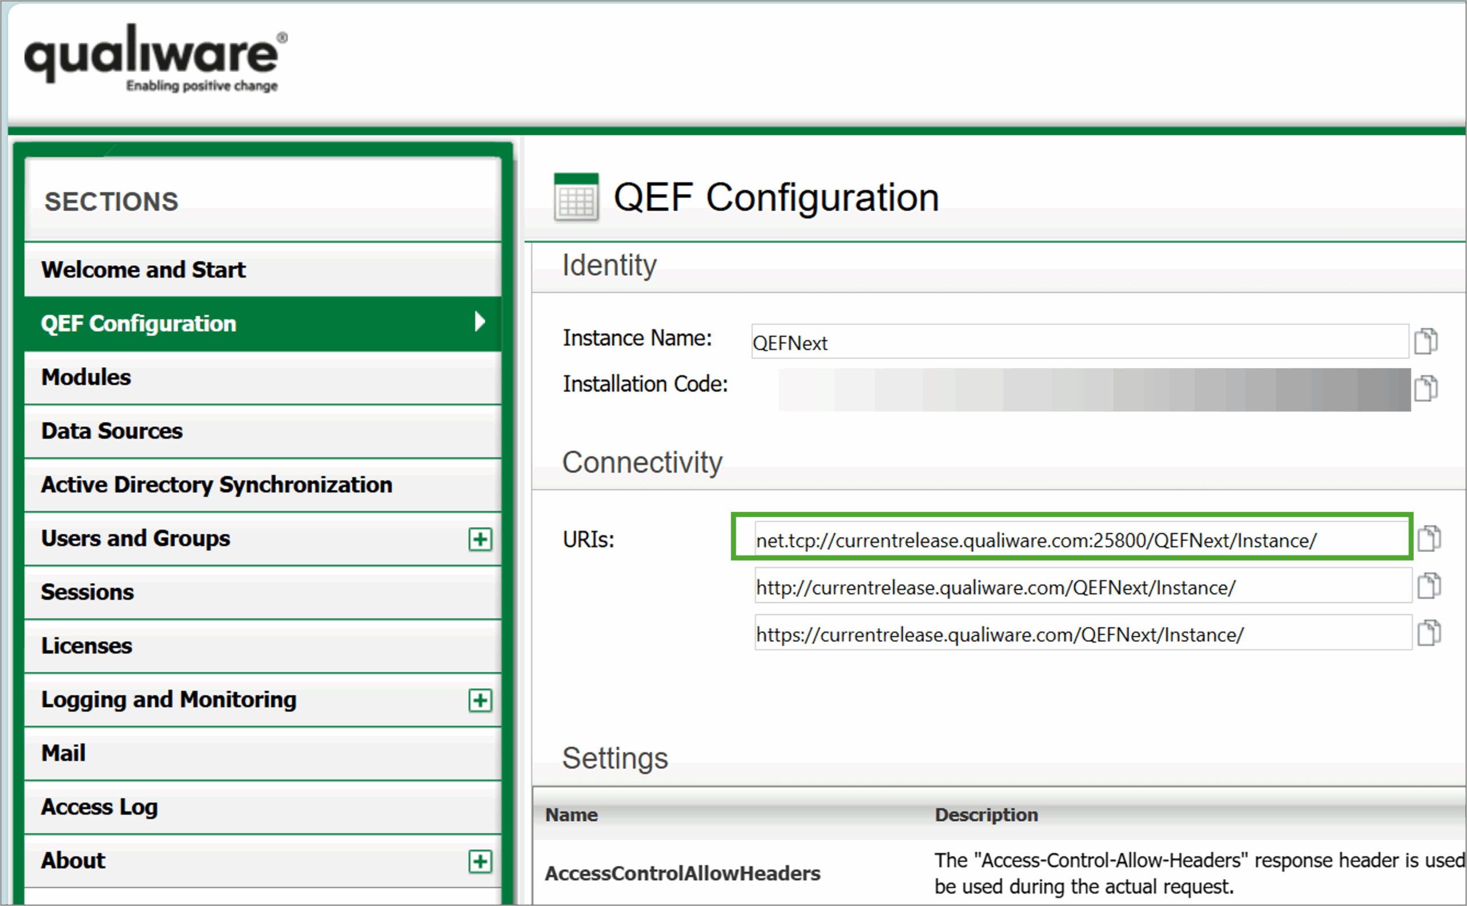Open the Users and Groups section
1467x906 pixels.
click(262, 539)
